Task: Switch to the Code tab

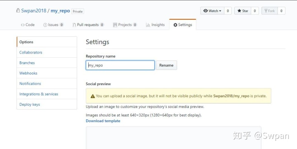Action: coord(28,25)
